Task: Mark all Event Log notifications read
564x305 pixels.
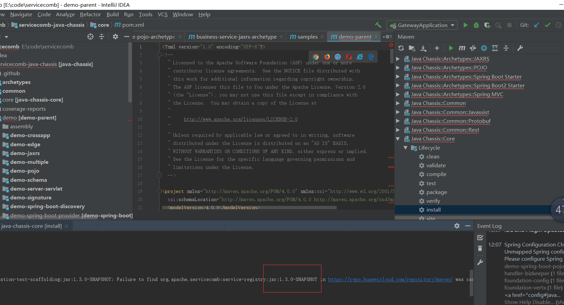Action: click(x=480, y=238)
